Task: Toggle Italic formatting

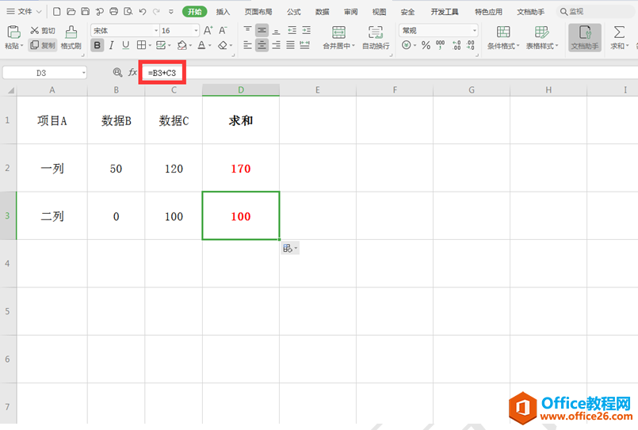Action: click(x=111, y=46)
